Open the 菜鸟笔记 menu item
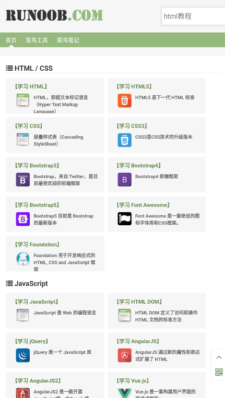The height and width of the screenshot is (398, 225). click(68, 40)
